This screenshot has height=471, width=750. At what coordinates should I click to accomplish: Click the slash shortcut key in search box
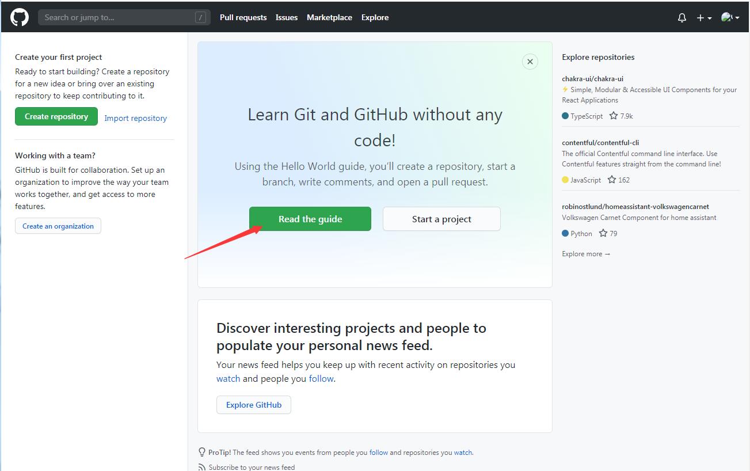[x=200, y=18]
